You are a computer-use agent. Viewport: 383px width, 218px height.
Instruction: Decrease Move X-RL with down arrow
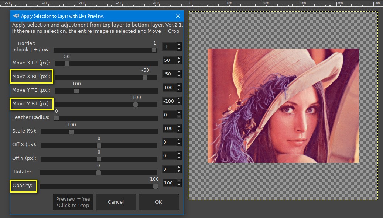[179, 76]
